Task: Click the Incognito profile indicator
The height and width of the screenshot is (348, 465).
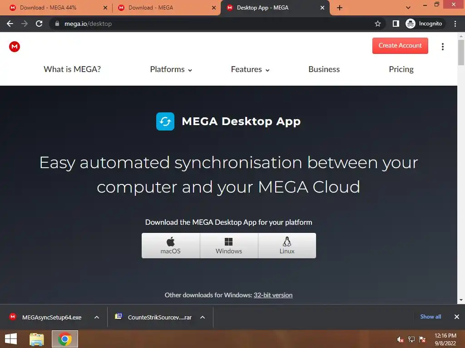Action: 424,24
